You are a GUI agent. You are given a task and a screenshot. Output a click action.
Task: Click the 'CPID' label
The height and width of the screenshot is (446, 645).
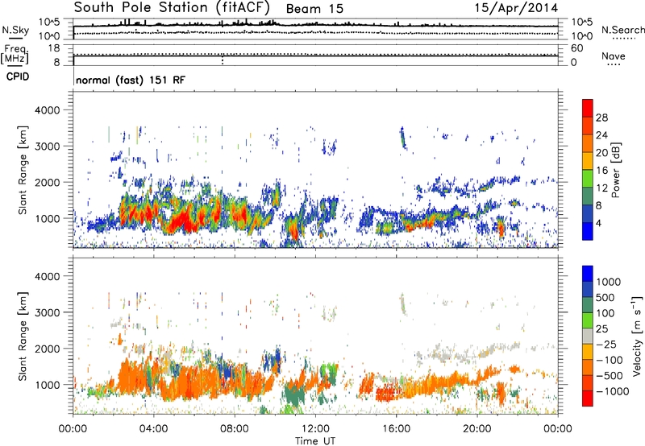click(x=18, y=76)
